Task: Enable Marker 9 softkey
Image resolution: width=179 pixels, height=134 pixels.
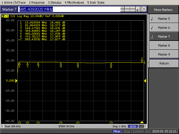Action: pyautogui.click(x=164, y=54)
